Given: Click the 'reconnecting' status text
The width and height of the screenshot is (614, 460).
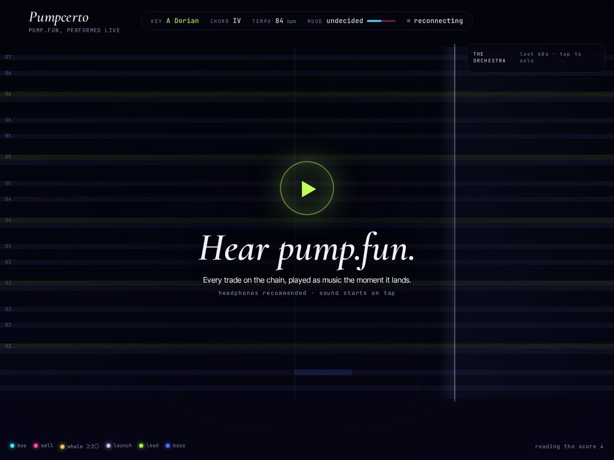Looking at the screenshot, I should tap(438, 21).
